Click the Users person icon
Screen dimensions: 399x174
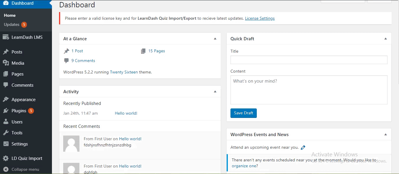click(6, 122)
